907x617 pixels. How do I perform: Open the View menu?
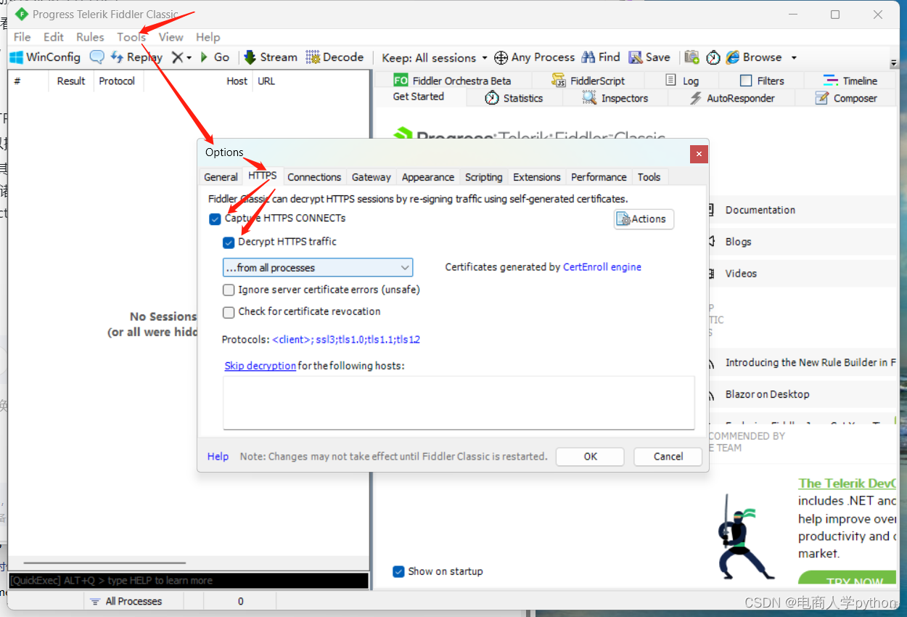point(171,37)
